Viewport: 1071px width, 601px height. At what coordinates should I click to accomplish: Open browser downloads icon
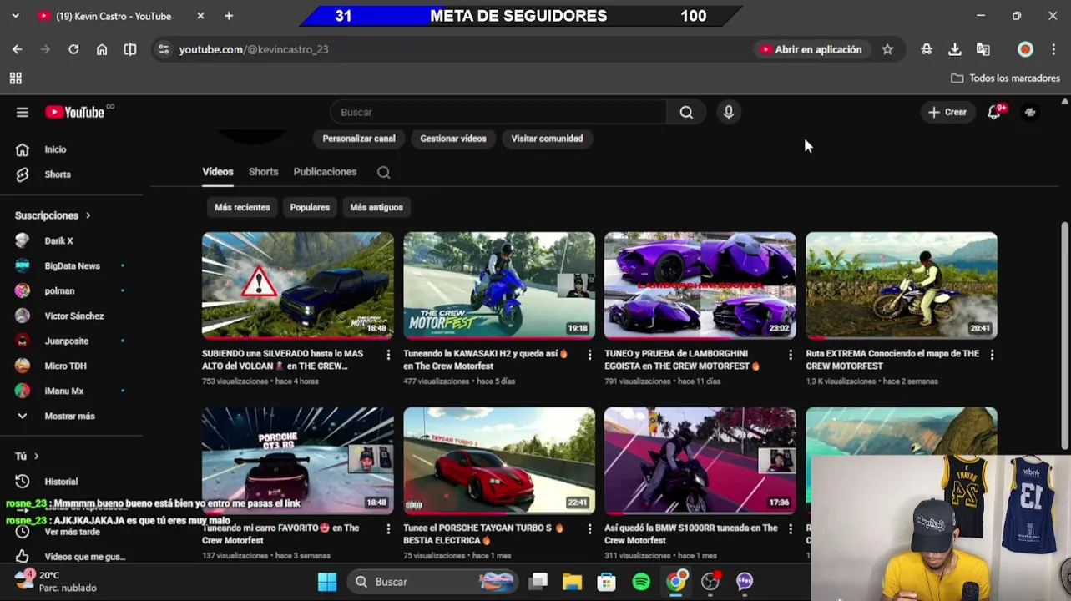955,49
